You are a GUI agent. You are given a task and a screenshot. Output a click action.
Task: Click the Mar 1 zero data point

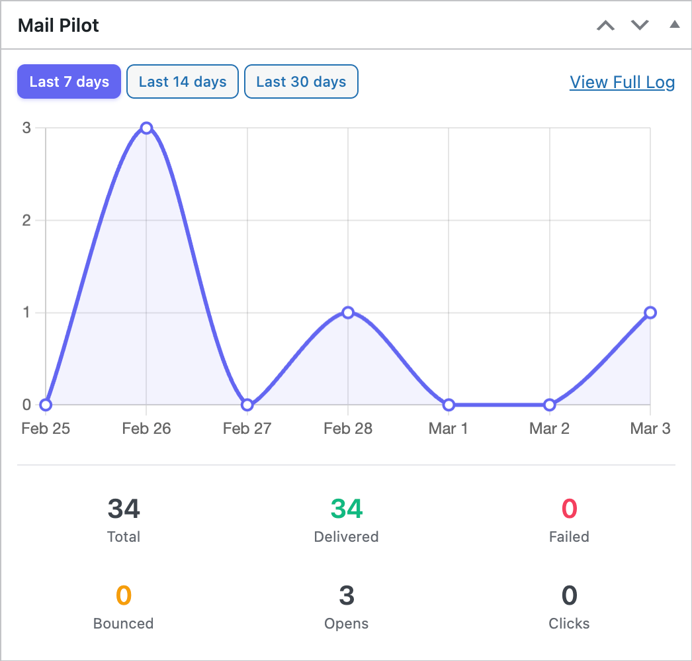pos(449,404)
